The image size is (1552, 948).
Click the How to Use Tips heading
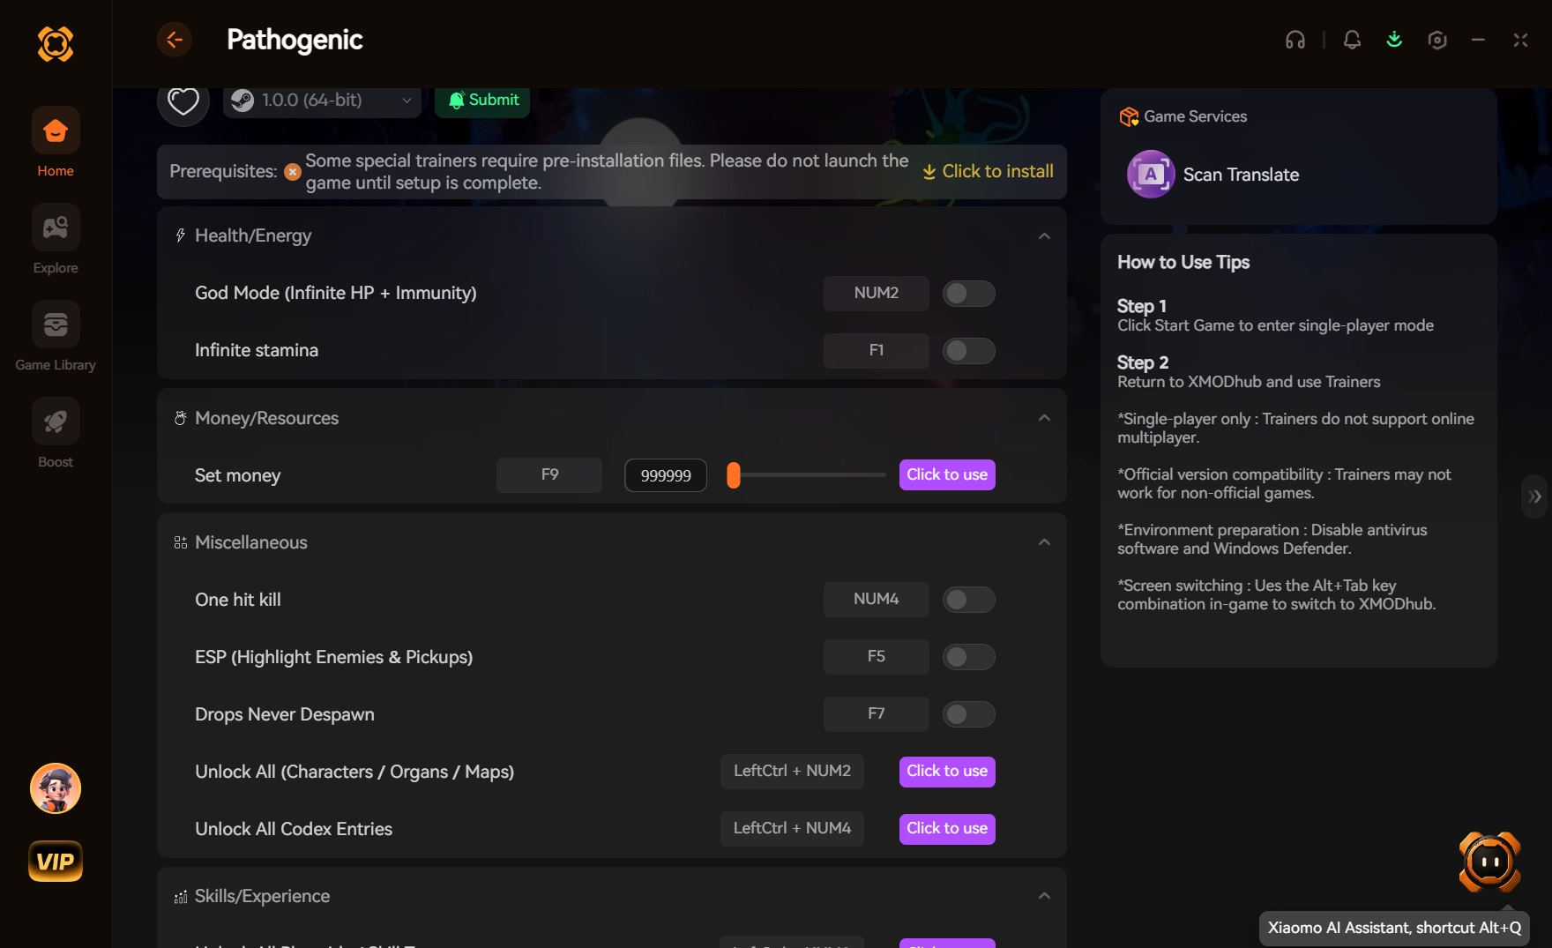pyautogui.click(x=1183, y=262)
